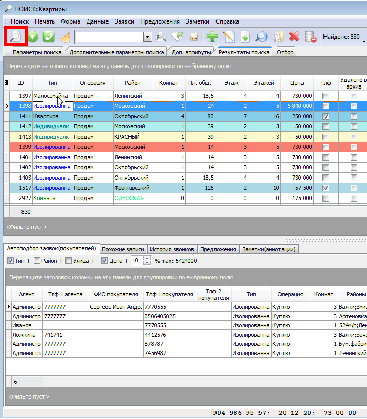
Task: Click the search magnifier toolbar icon
Action: tap(16, 36)
